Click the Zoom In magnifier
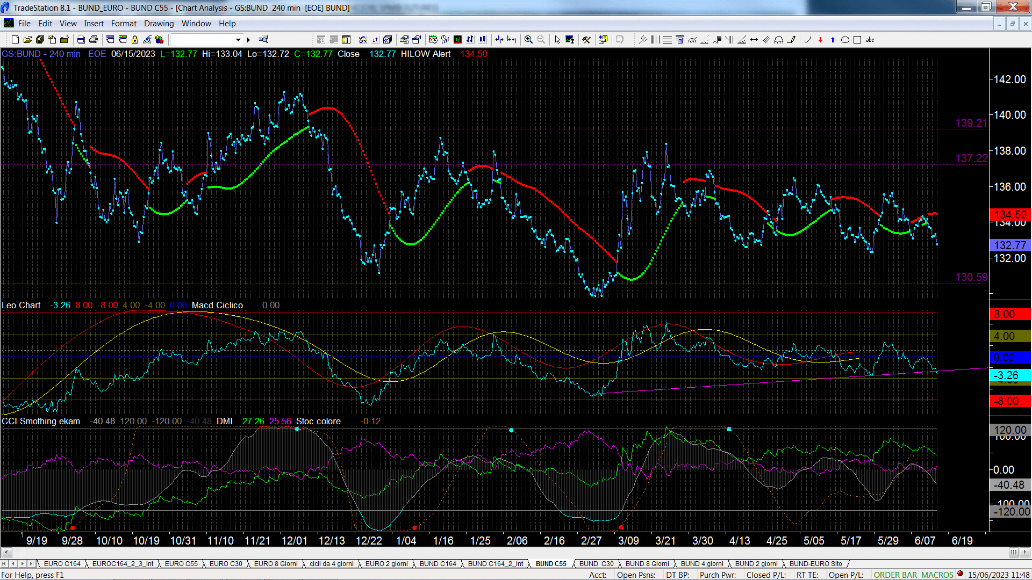 coord(528,40)
